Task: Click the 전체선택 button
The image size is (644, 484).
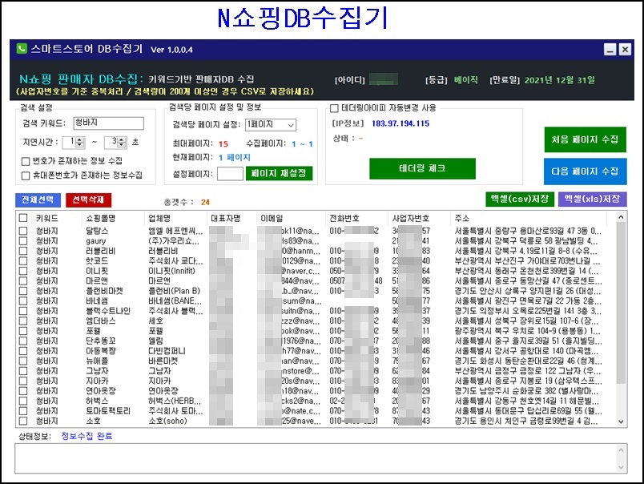Action: point(37,200)
